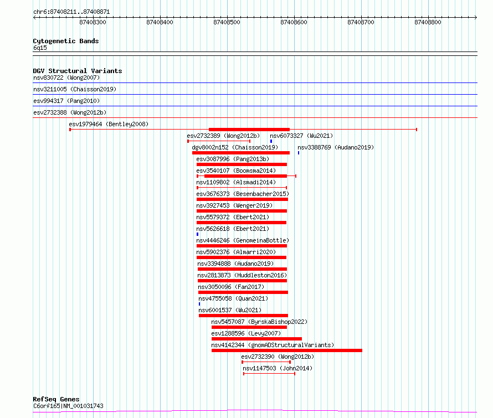Click the magenta C6orf165 gene track line

click(x=255, y=411)
